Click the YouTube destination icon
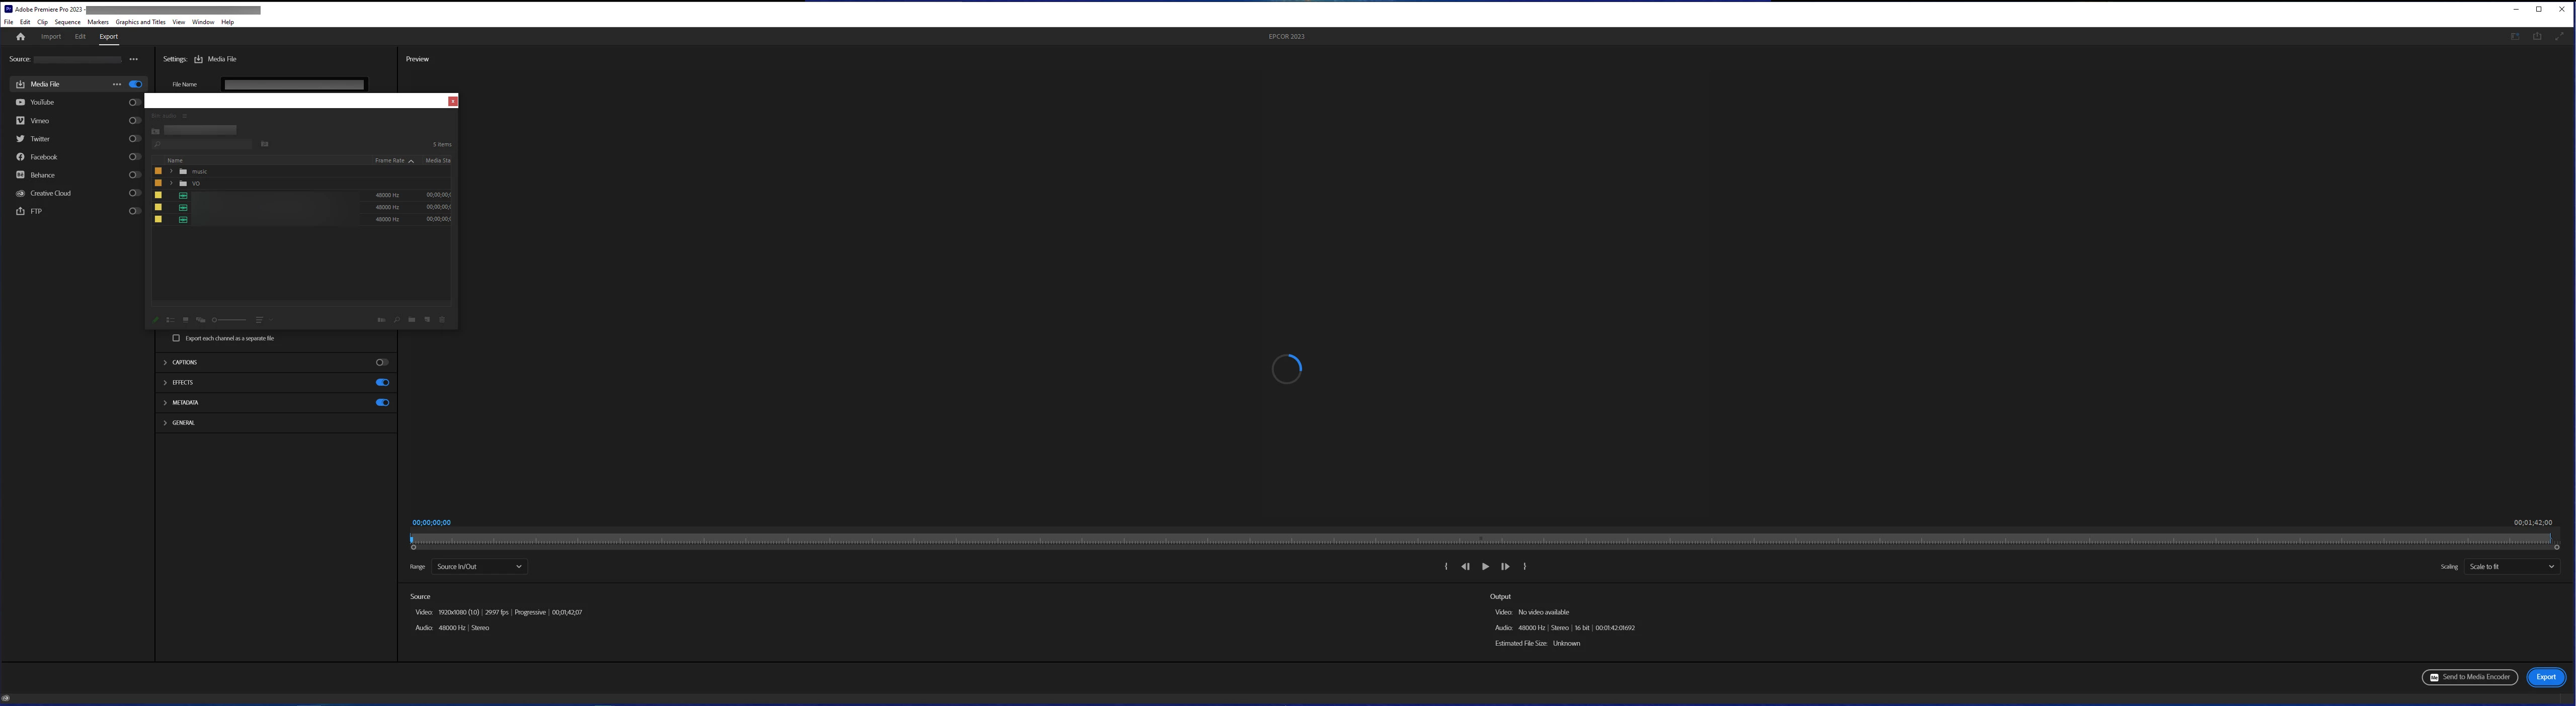 tap(20, 102)
